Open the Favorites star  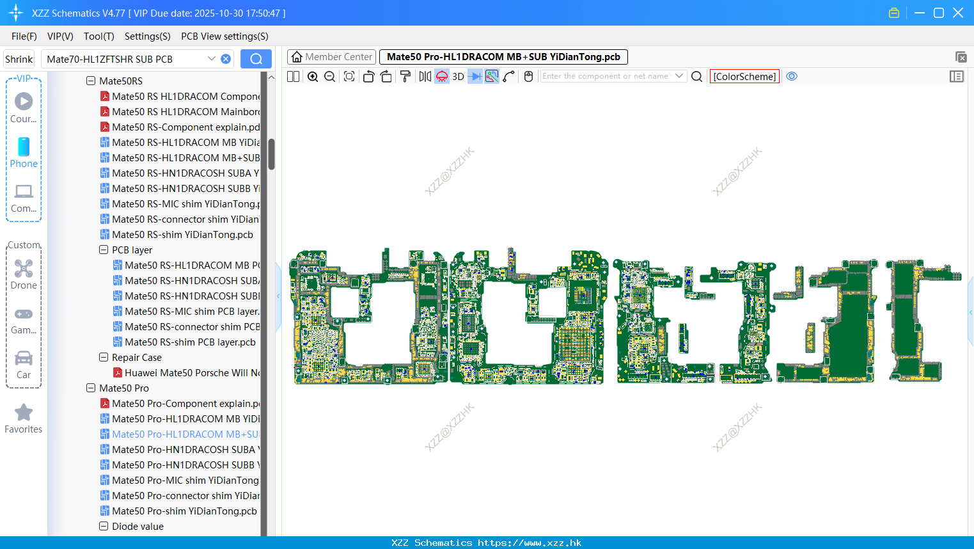[x=24, y=418]
